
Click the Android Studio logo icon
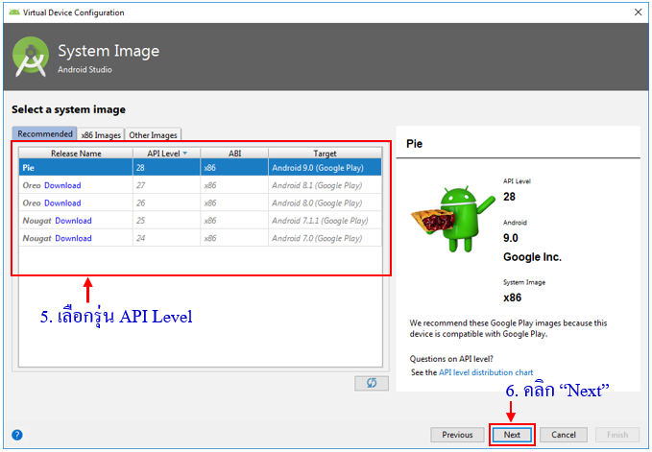pos(31,57)
